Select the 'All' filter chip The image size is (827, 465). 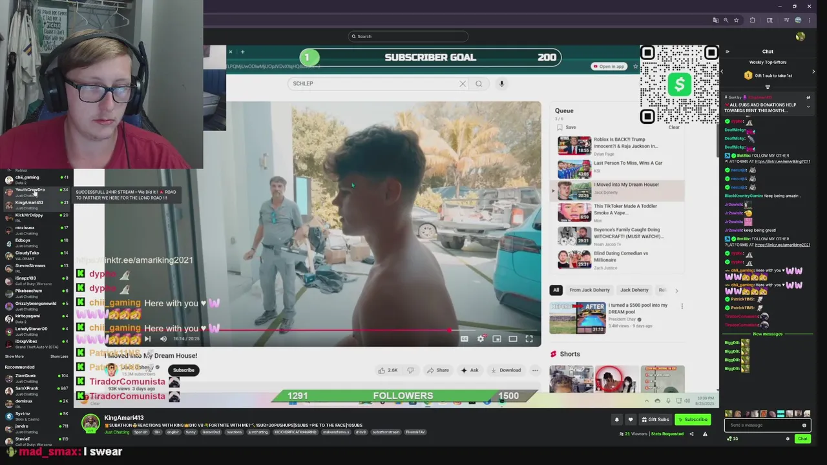[556, 290]
